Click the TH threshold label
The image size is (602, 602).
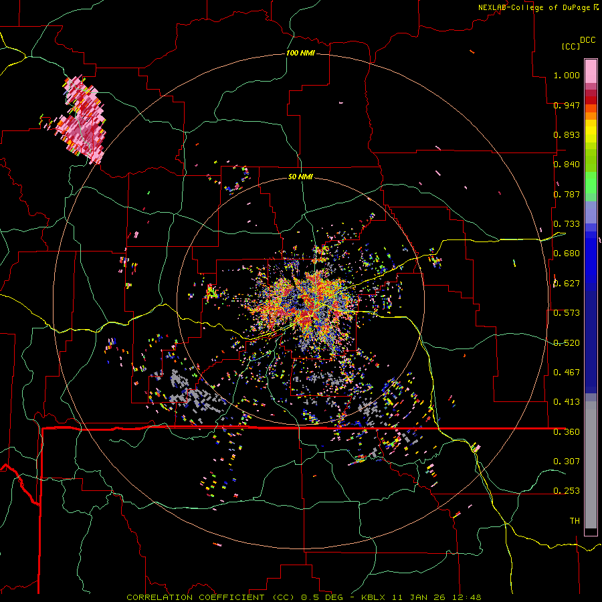[575, 521]
